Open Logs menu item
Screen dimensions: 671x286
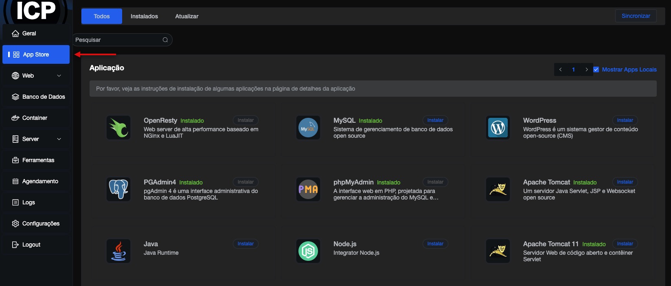(36, 202)
